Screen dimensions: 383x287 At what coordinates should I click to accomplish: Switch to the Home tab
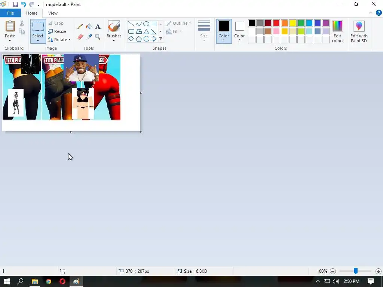click(32, 13)
